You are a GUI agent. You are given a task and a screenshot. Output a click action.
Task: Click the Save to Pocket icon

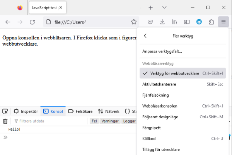(x=150, y=22)
